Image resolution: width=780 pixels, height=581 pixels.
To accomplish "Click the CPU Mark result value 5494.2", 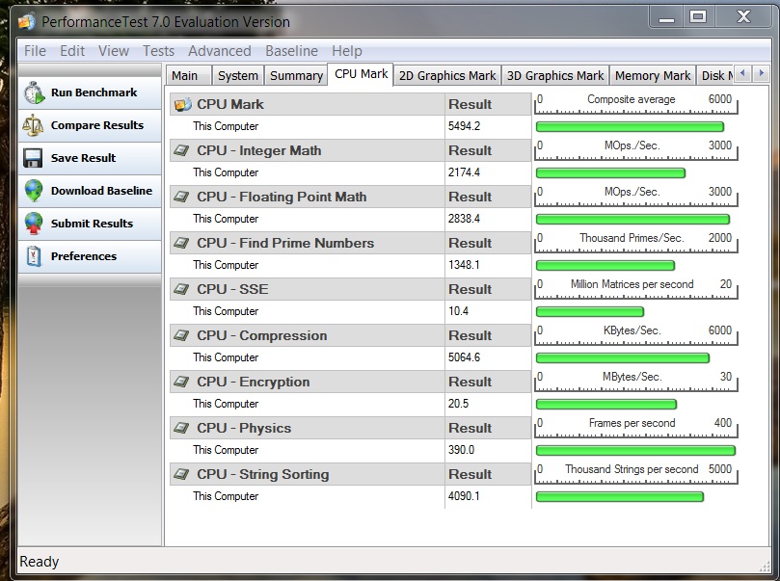I will (x=464, y=126).
